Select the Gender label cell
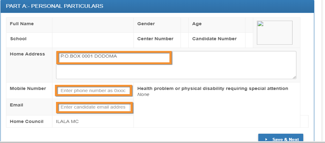Viewport: 325px width, 143px height. pyautogui.click(x=146, y=24)
